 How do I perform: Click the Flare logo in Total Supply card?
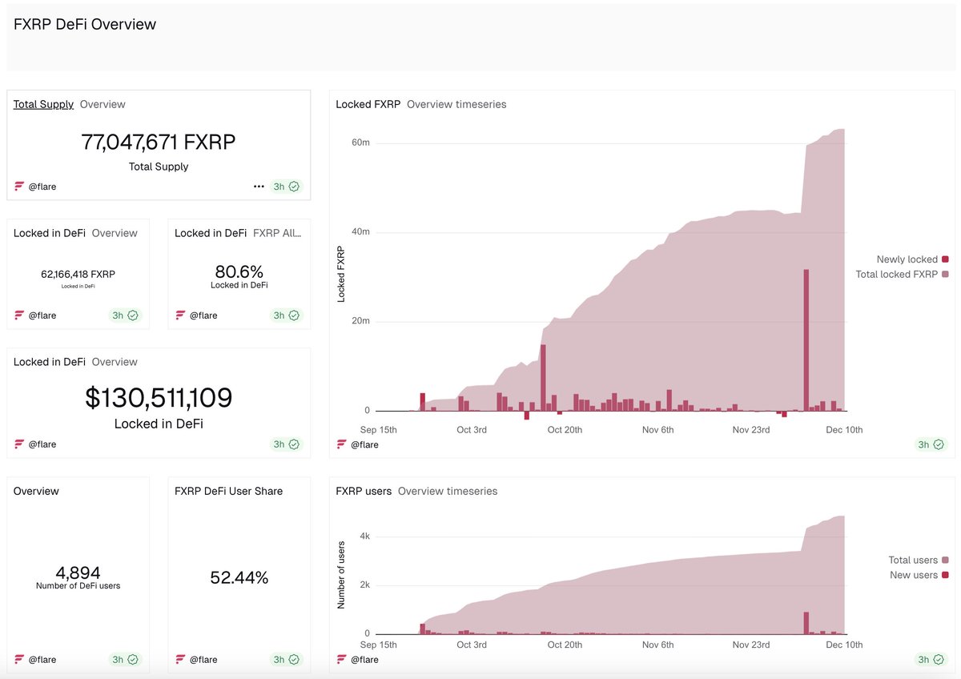19,187
